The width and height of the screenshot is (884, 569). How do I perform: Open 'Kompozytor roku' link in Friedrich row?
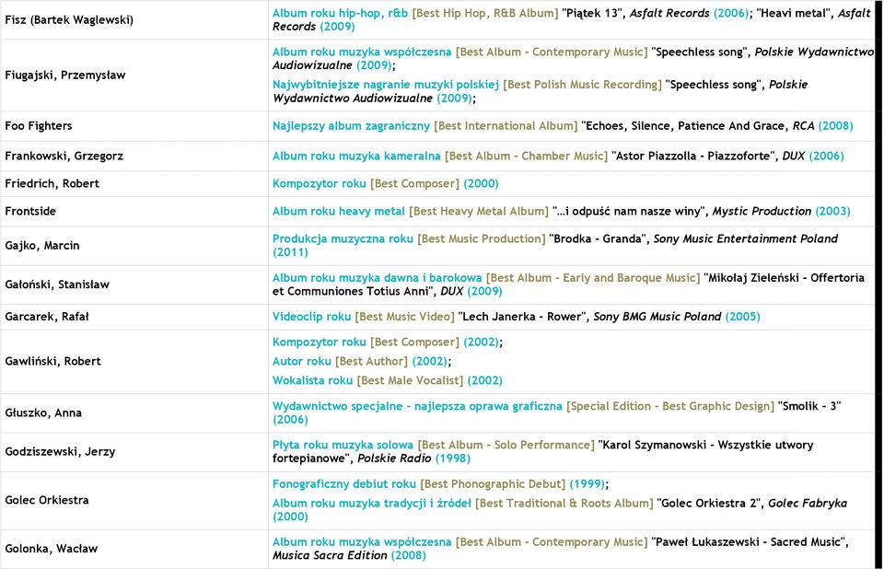(x=320, y=183)
